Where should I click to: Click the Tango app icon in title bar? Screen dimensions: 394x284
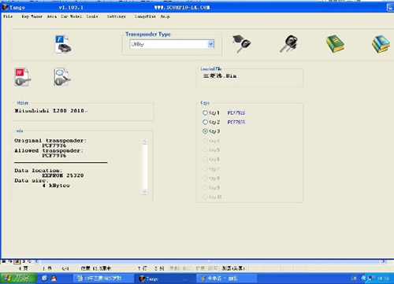tap(5, 7)
